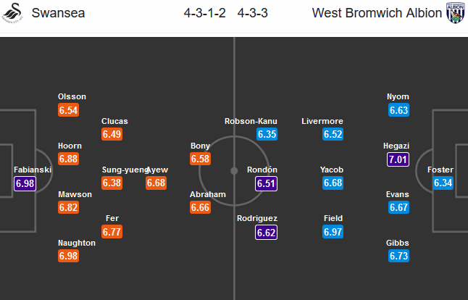Click Hegazi's 7.01 rating badge
The height and width of the screenshot is (300, 468).
click(x=398, y=159)
